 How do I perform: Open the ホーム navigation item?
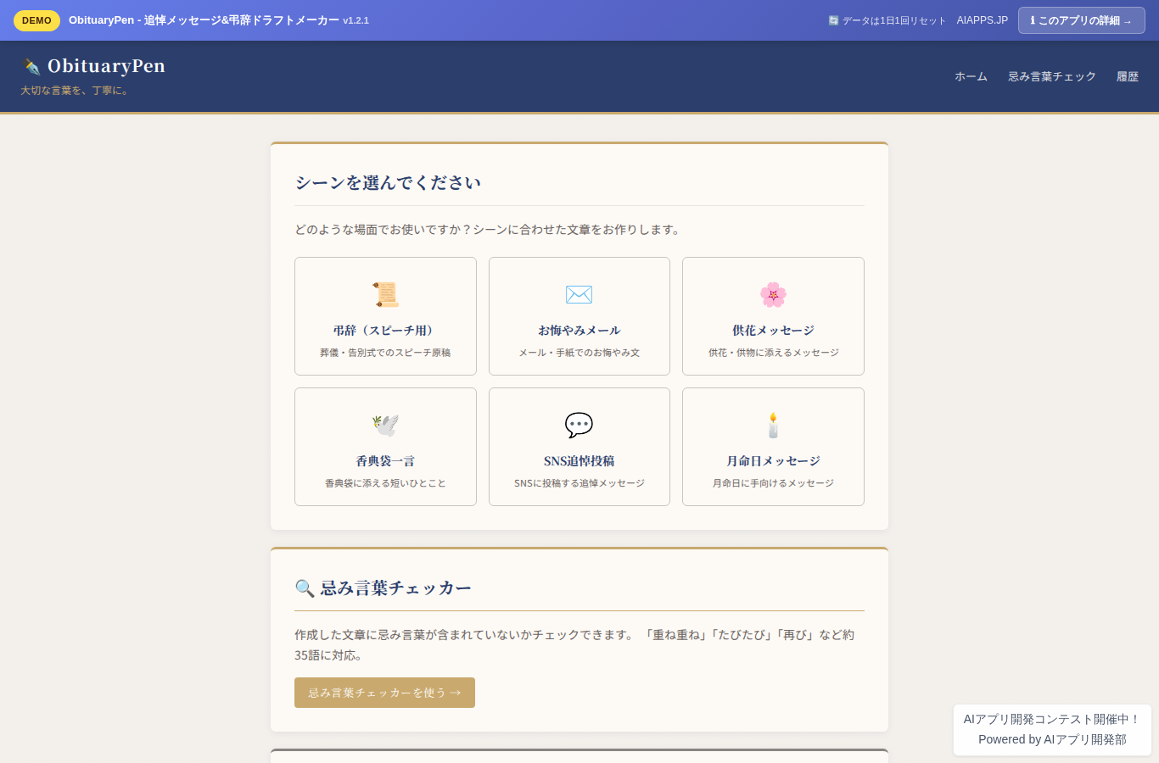click(x=971, y=76)
